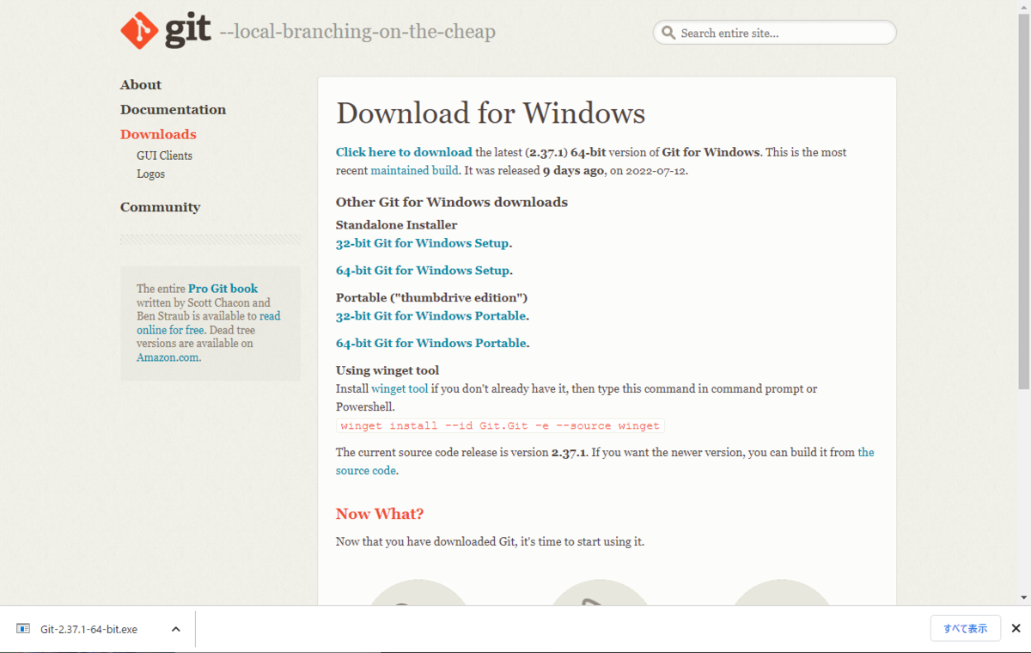The width and height of the screenshot is (1031, 653).
Task: Go to the Downloads section
Action: [158, 134]
